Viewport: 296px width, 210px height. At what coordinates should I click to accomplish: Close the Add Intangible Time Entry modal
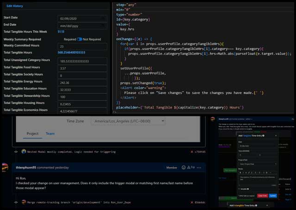coord(267,205)
